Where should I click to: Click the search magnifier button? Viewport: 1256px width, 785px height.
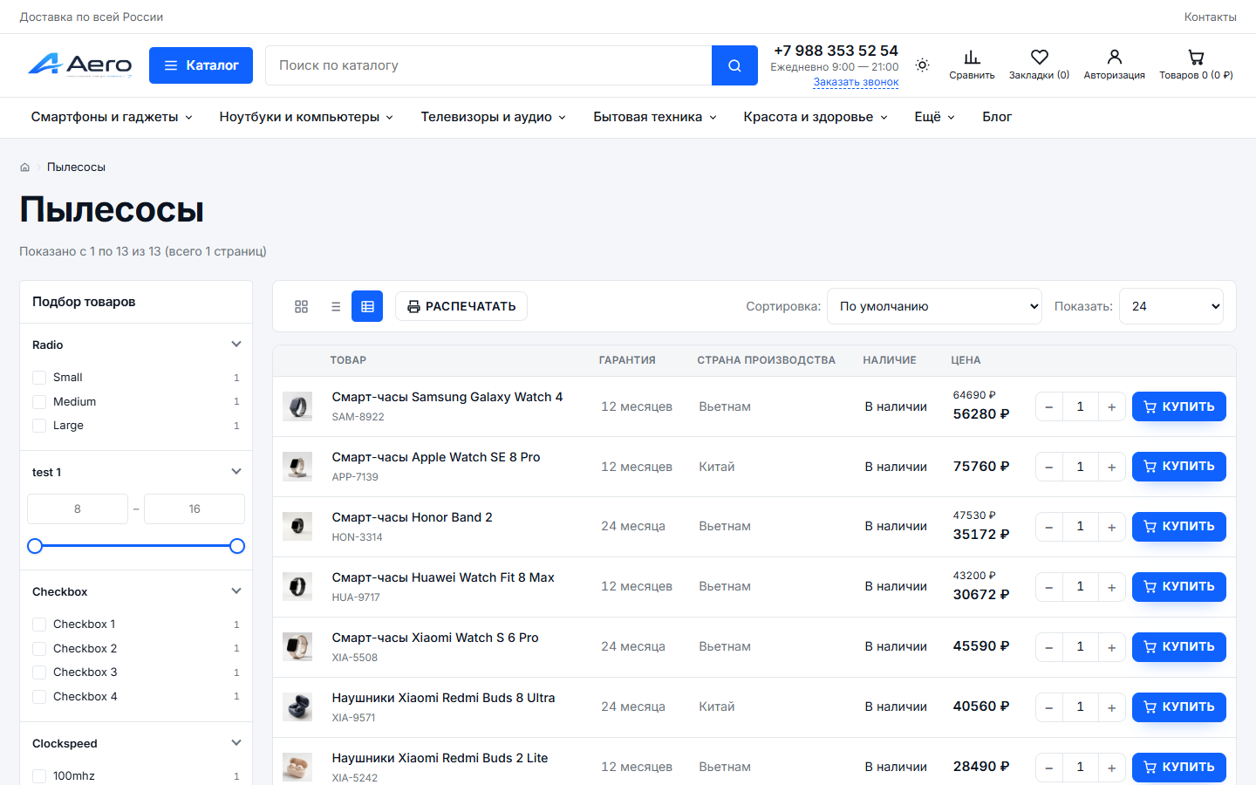(734, 65)
